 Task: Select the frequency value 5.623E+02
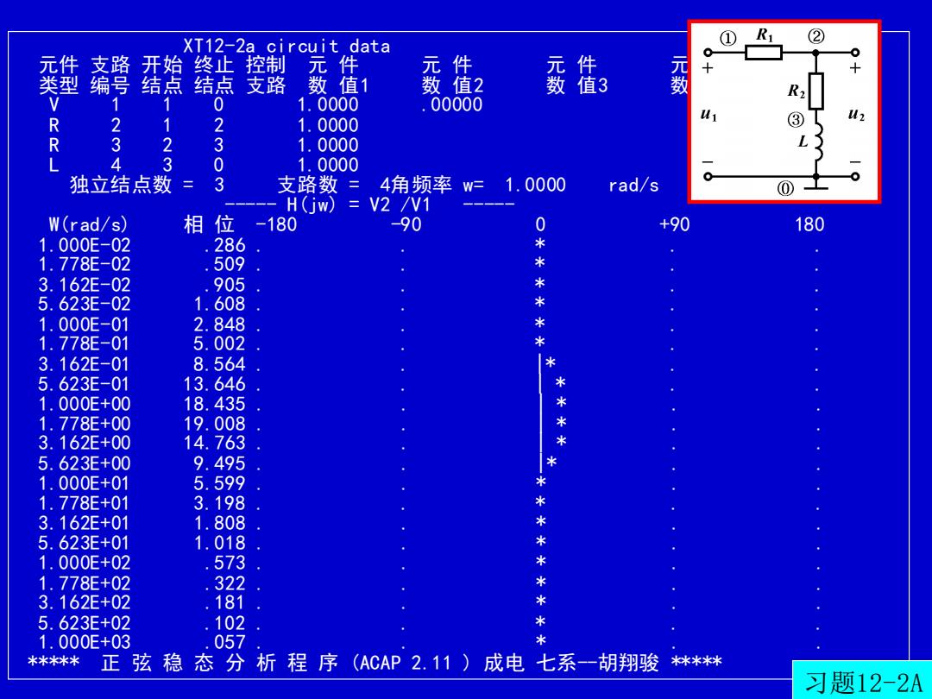click(x=85, y=623)
